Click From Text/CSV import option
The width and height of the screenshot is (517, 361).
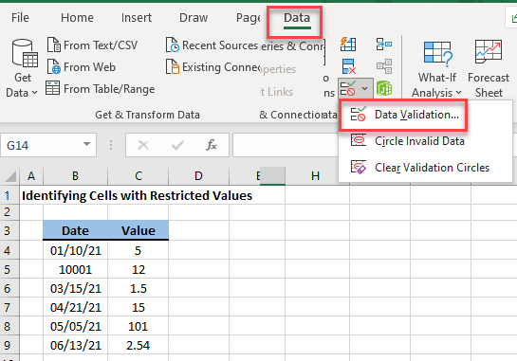92,45
